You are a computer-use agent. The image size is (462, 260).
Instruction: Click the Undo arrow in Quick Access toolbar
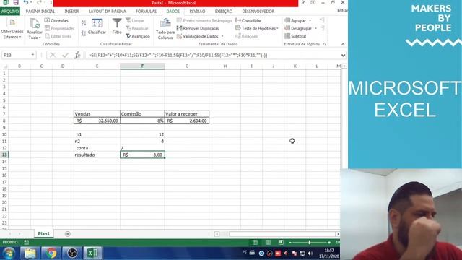point(26,2)
